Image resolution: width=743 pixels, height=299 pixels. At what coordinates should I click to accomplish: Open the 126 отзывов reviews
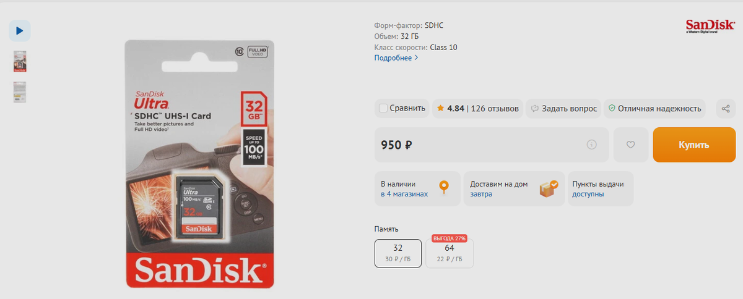point(495,109)
